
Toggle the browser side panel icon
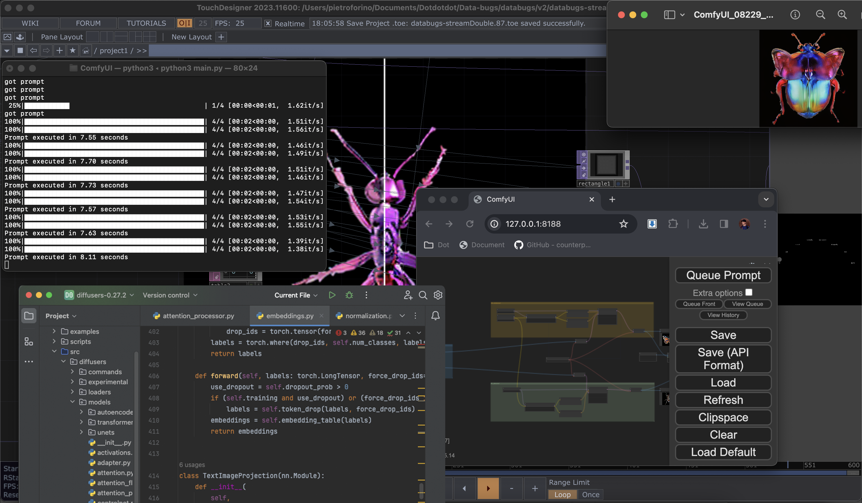[x=724, y=224]
